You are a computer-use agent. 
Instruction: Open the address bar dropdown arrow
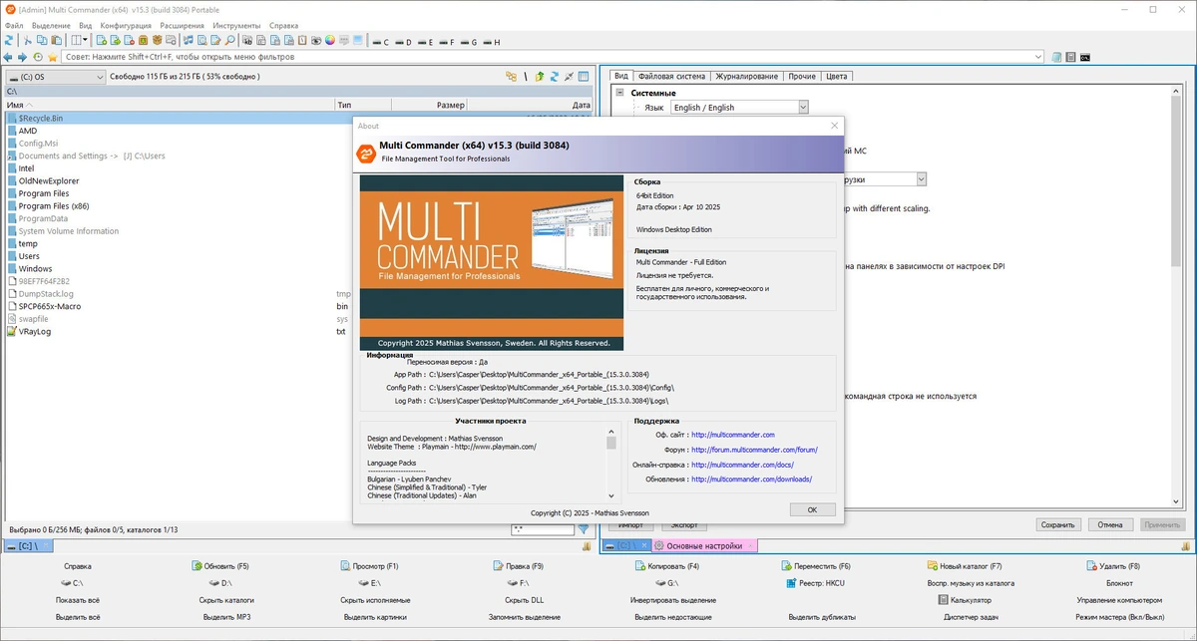pos(1038,57)
